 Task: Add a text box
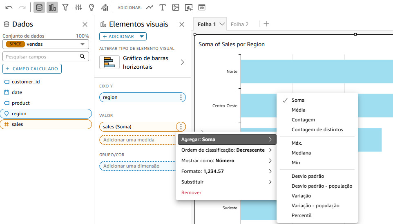pyautogui.click(x=163, y=7)
